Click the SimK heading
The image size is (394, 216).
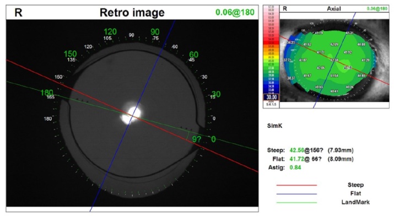(x=274, y=126)
